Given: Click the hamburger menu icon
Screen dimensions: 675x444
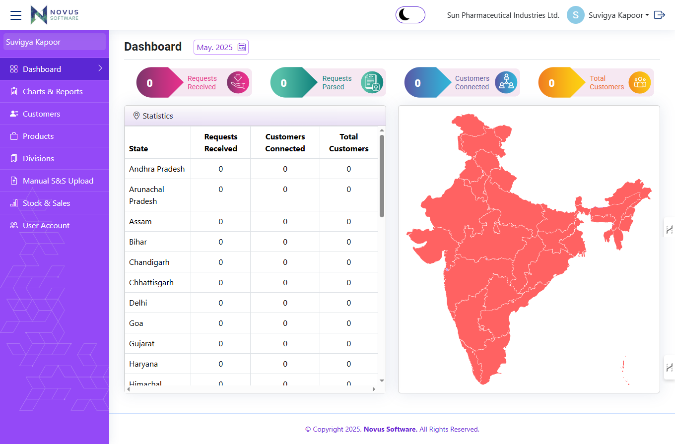Looking at the screenshot, I should [16, 15].
